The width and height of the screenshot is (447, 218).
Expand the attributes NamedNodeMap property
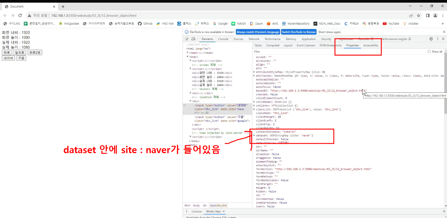pos(254,76)
